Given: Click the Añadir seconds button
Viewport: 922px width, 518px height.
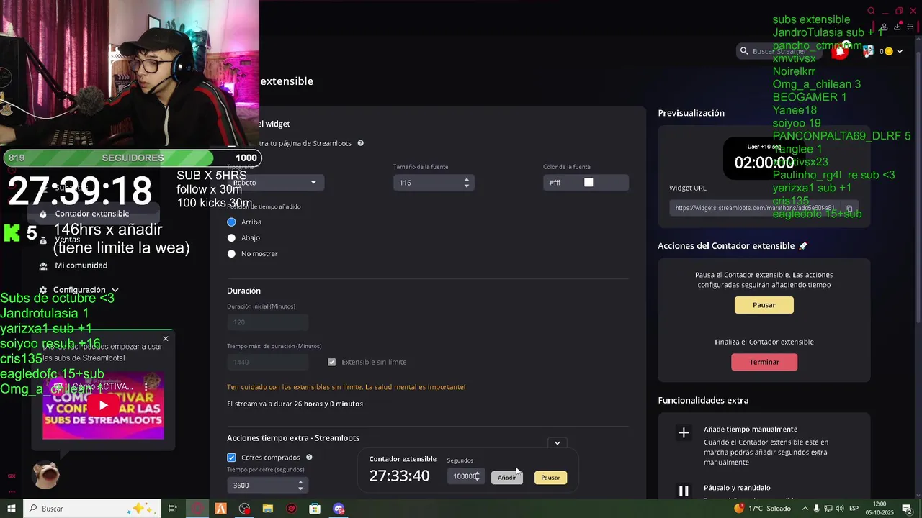Looking at the screenshot, I should [x=507, y=477].
